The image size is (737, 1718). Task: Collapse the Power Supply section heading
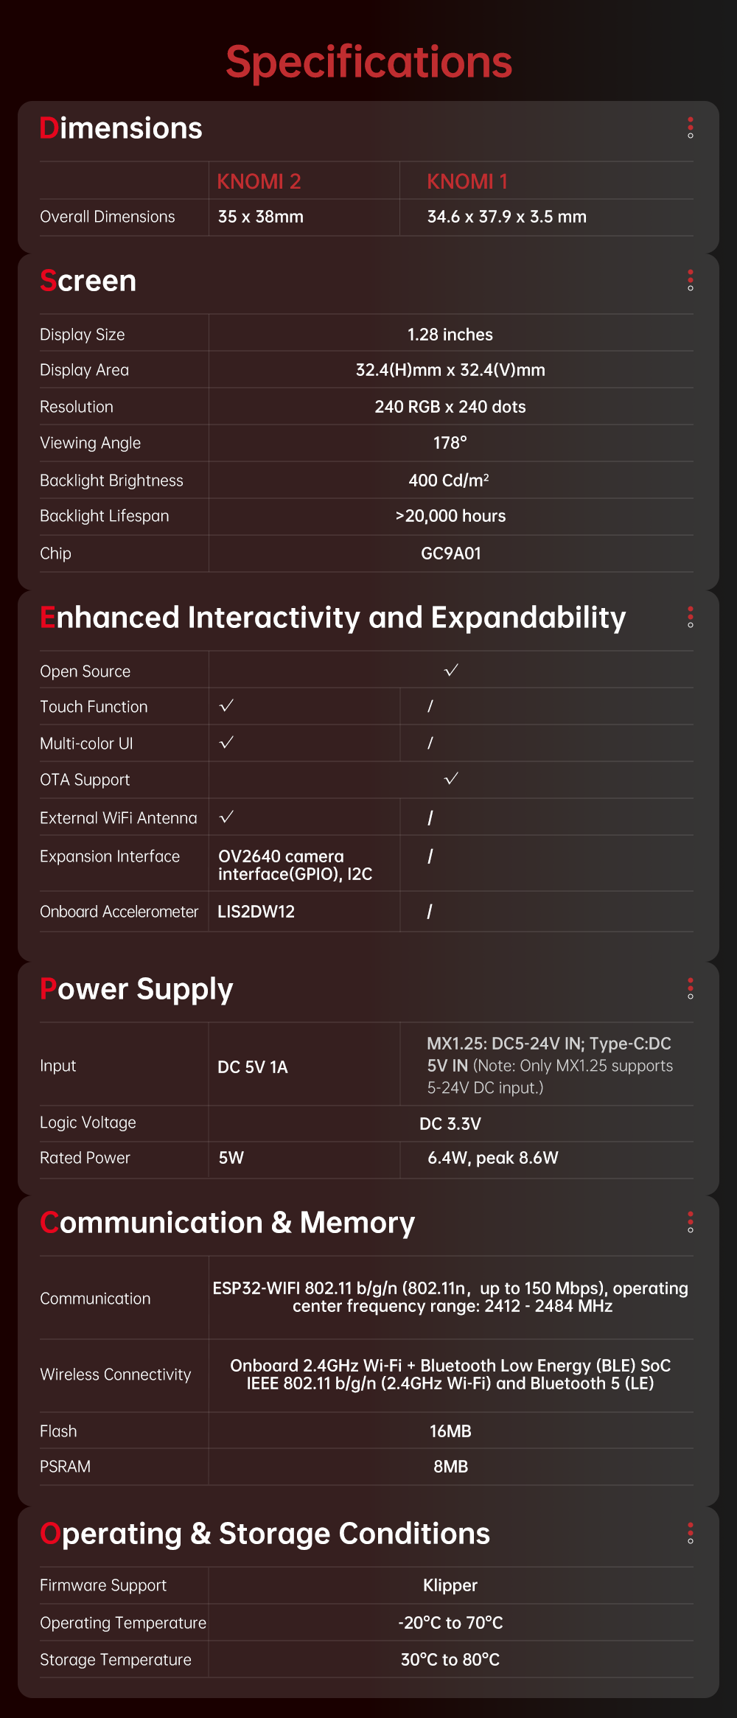click(x=136, y=989)
